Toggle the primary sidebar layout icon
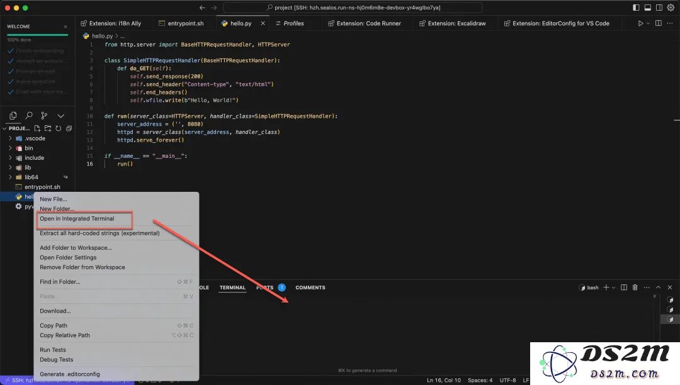Image resolution: width=680 pixels, height=385 pixels. click(x=636, y=8)
